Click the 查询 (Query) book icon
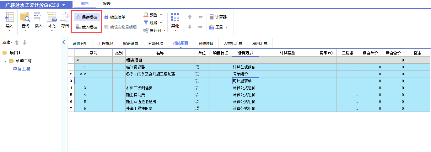The height and width of the screenshot is (152, 431). pyautogui.click(x=25, y=17)
